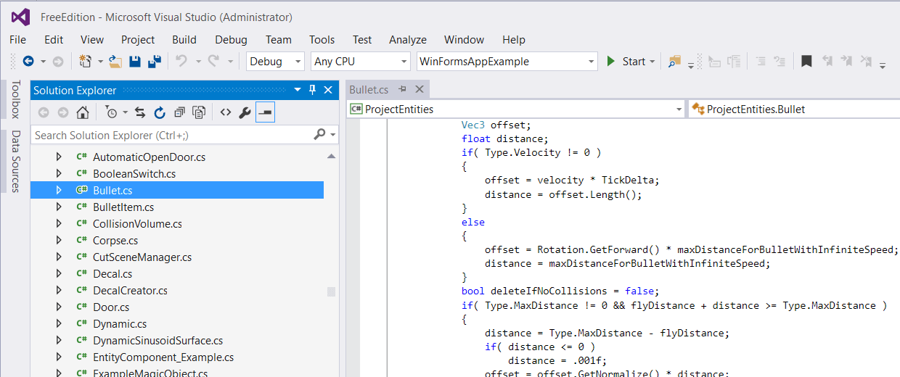Open the Edit menu
This screenshot has width=900, height=377.
[54, 40]
